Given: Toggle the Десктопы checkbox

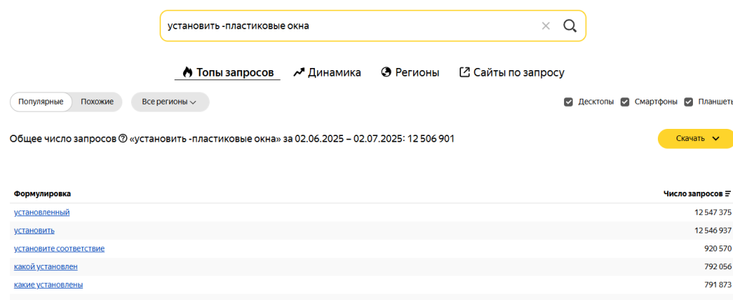Looking at the screenshot, I should click(568, 102).
